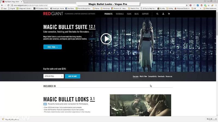This screenshot has width=218, height=122.
Task: Expand the Free Trial dropdown button
Action: tap(52, 47)
